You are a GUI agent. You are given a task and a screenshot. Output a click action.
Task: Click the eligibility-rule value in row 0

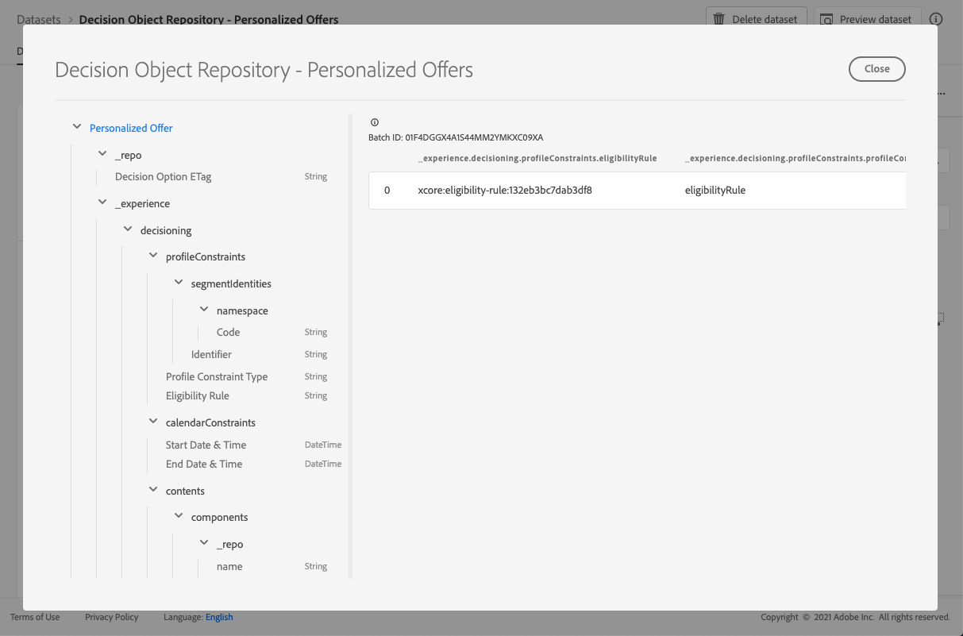[505, 191]
